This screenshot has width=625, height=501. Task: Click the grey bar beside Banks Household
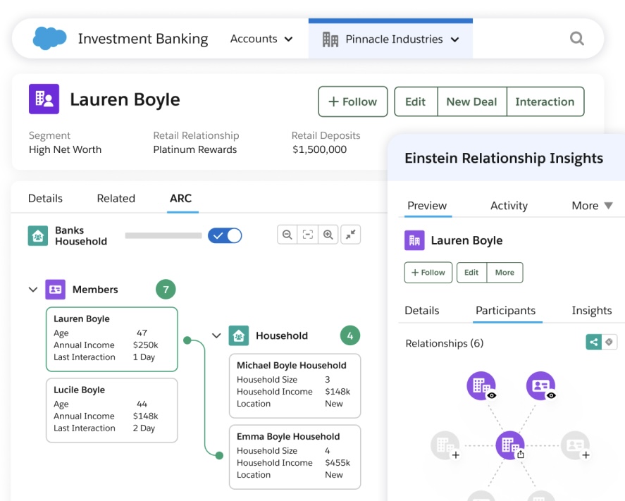tap(163, 235)
